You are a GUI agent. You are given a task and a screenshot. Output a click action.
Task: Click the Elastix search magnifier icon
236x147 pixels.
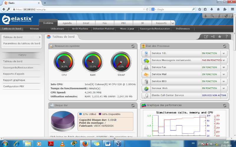click(212, 16)
